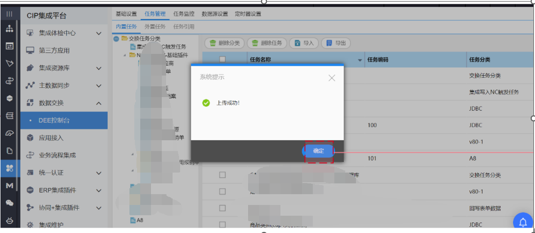Select the highlighted four-leaf clover icon

(x=10, y=168)
